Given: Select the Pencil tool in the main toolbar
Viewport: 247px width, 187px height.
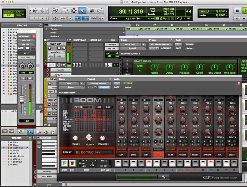Looking at the screenshot, I should tap(100, 11).
